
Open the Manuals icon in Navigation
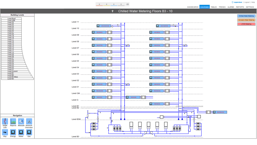click(x=21, y=122)
